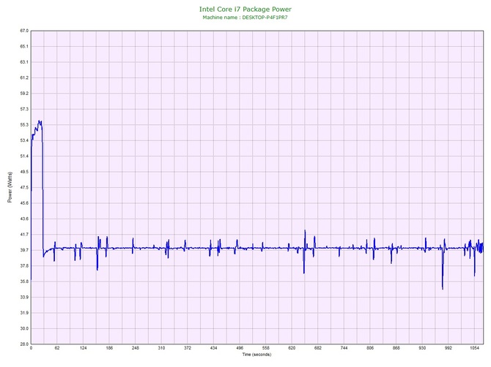The height and width of the screenshot is (367, 491).
Task: Click the Time (seconds) axis label
Action: (x=256, y=355)
